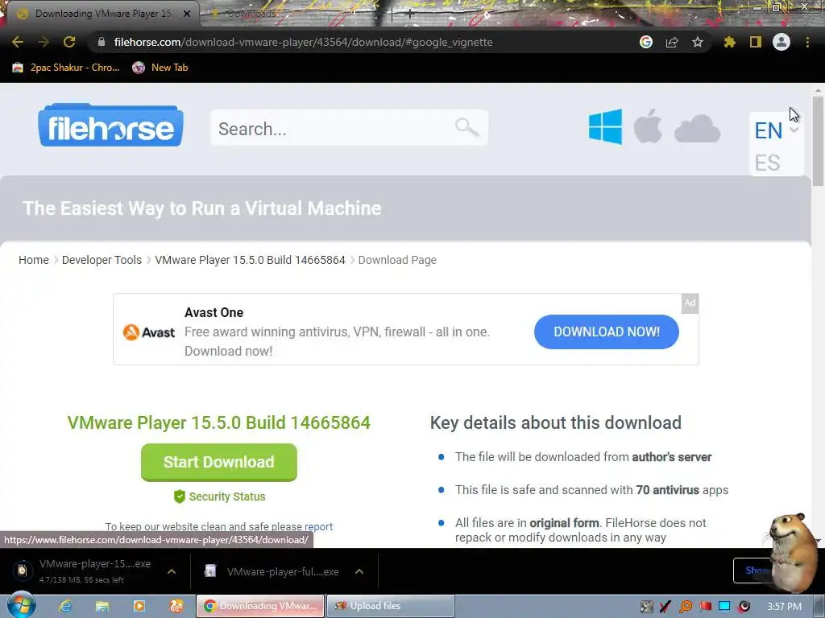Switch language to ES
The image size is (825, 618).
click(768, 163)
